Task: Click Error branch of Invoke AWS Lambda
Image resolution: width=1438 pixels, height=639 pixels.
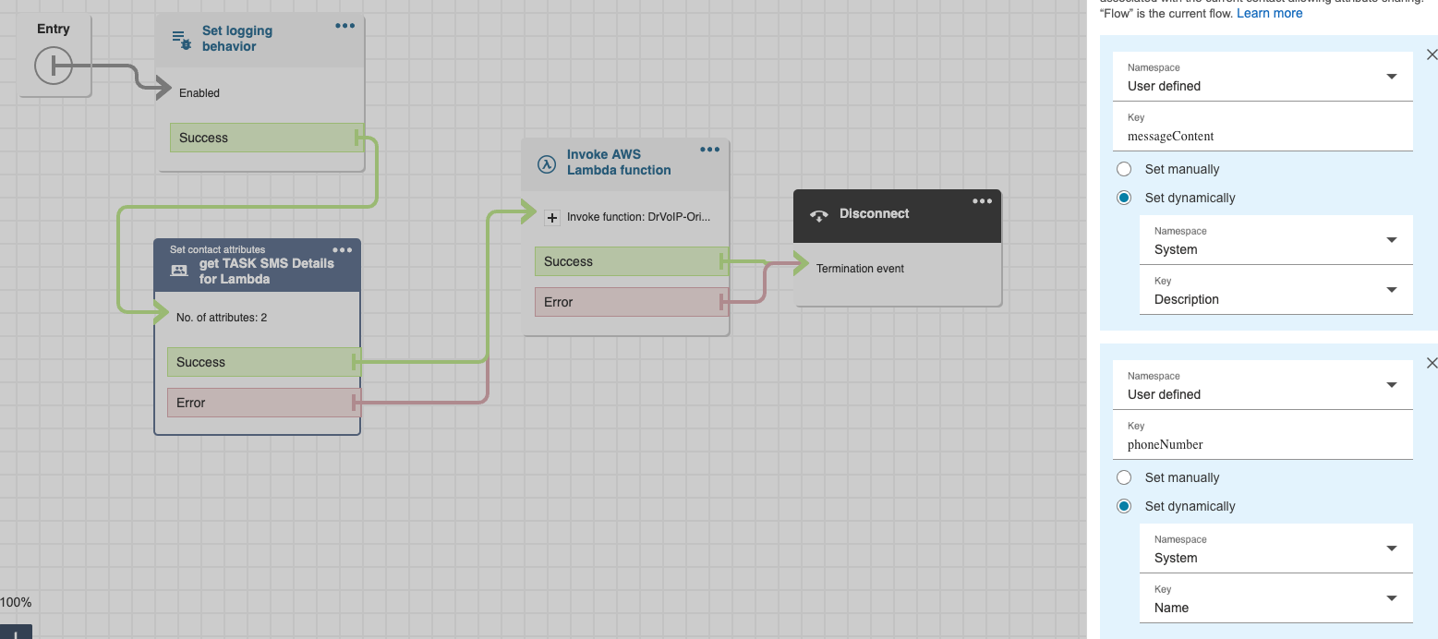Action: 631,302
